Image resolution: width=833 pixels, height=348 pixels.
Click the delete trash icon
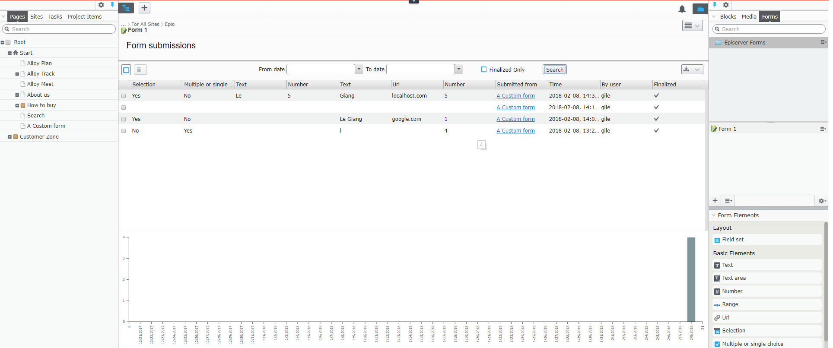click(x=139, y=70)
